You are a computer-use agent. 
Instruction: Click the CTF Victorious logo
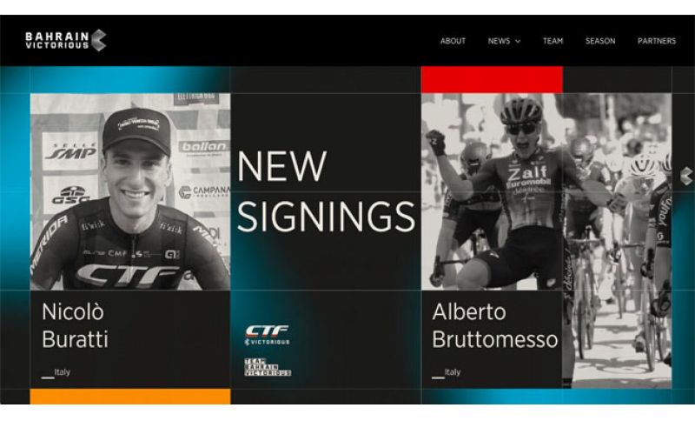[268, 335]
